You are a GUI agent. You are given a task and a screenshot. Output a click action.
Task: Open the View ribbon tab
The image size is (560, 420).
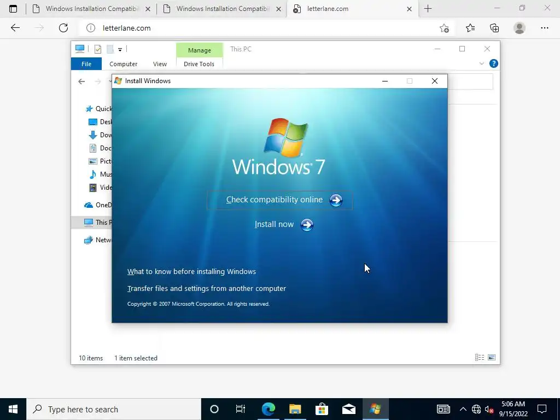click(160, 64)
